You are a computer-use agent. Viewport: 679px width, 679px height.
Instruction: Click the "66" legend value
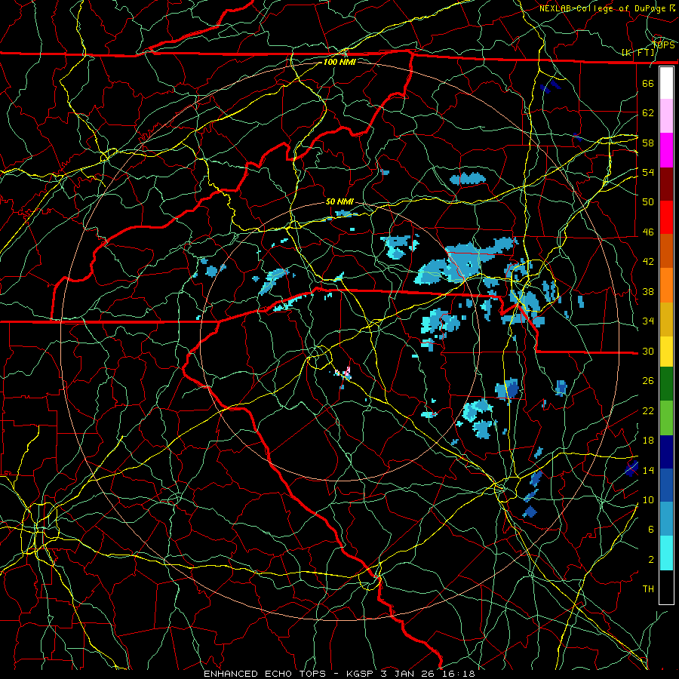point(648,83)
